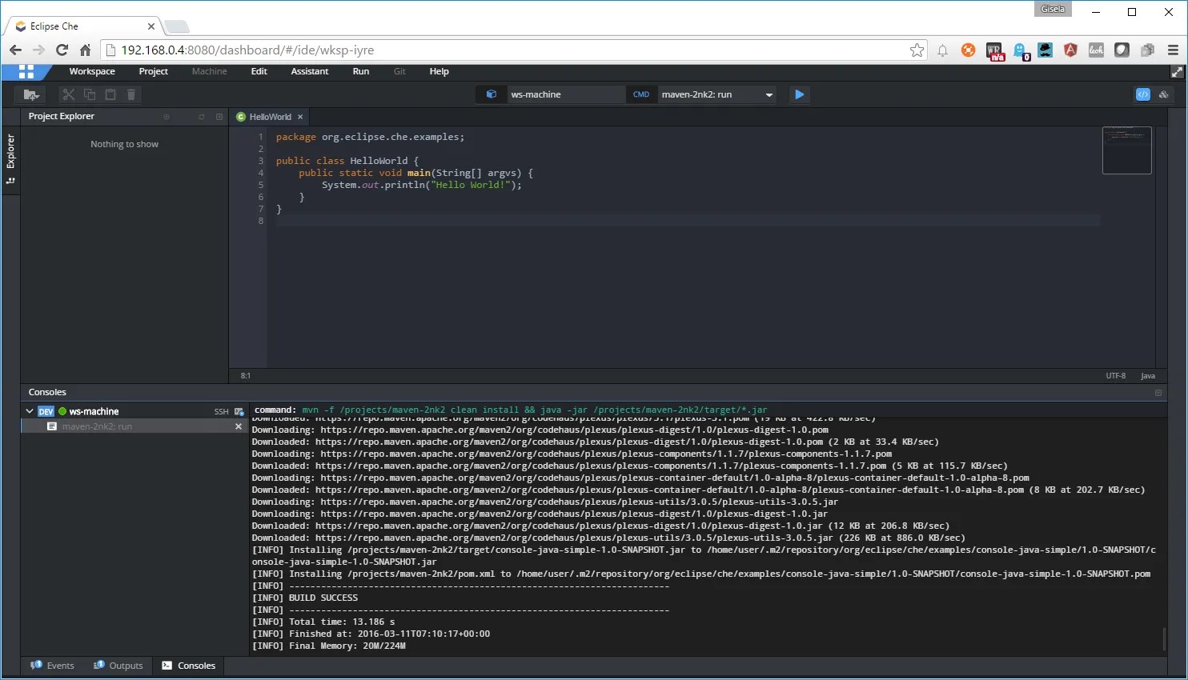Switch to operations perspective icon

click(1164, 94)
